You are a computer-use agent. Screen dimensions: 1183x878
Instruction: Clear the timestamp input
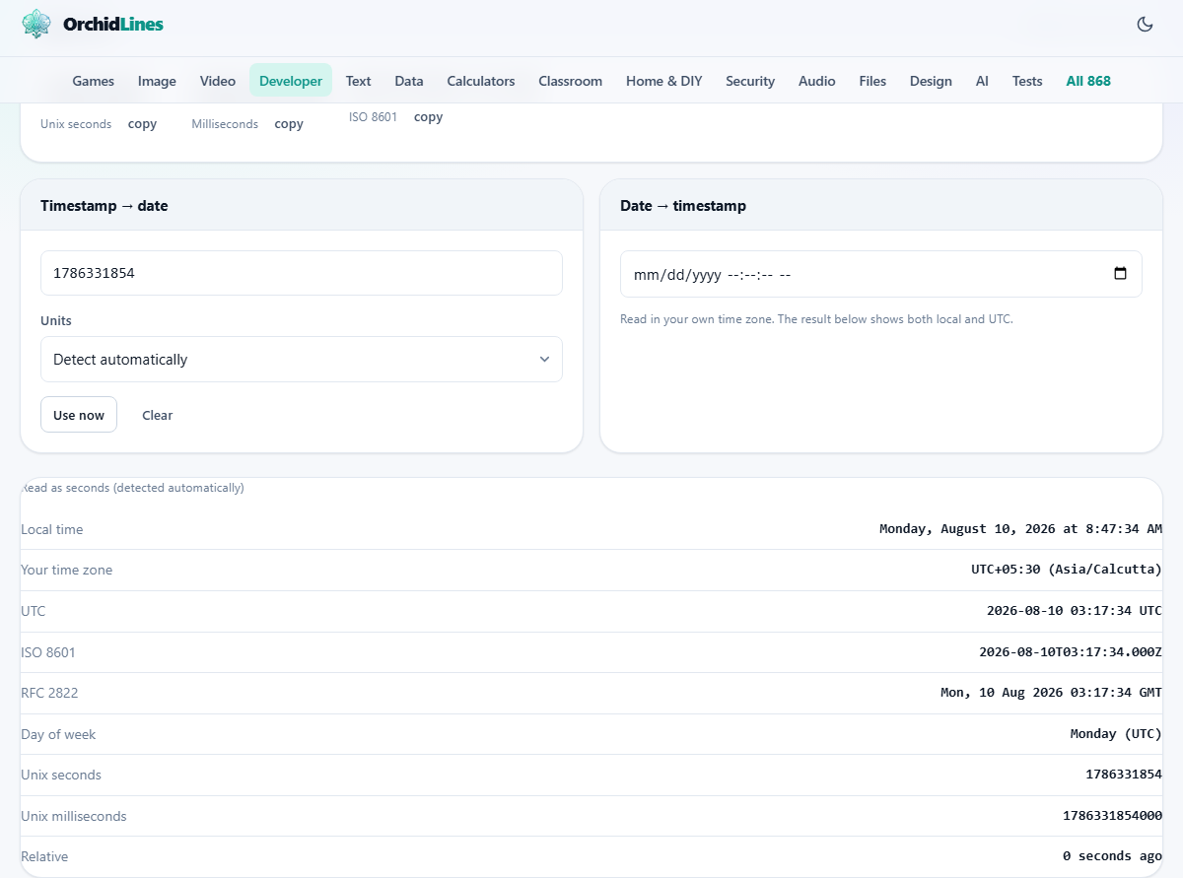[158, 415]
